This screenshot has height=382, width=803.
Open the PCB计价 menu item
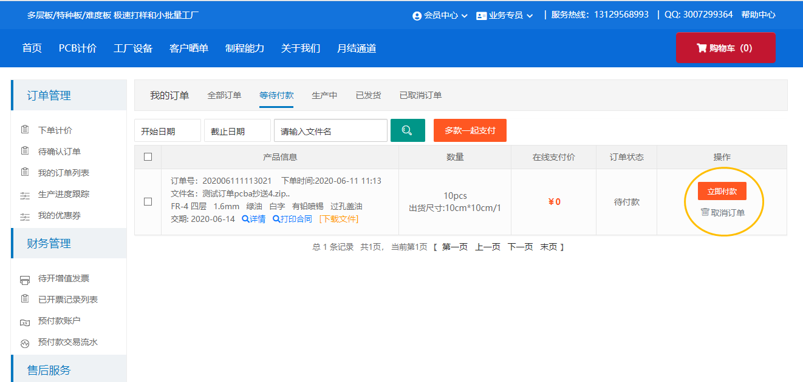77,49
